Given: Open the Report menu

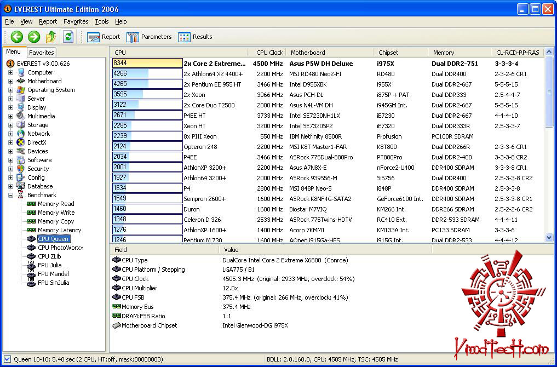Looking at the screenshot, I should point(48,22).
